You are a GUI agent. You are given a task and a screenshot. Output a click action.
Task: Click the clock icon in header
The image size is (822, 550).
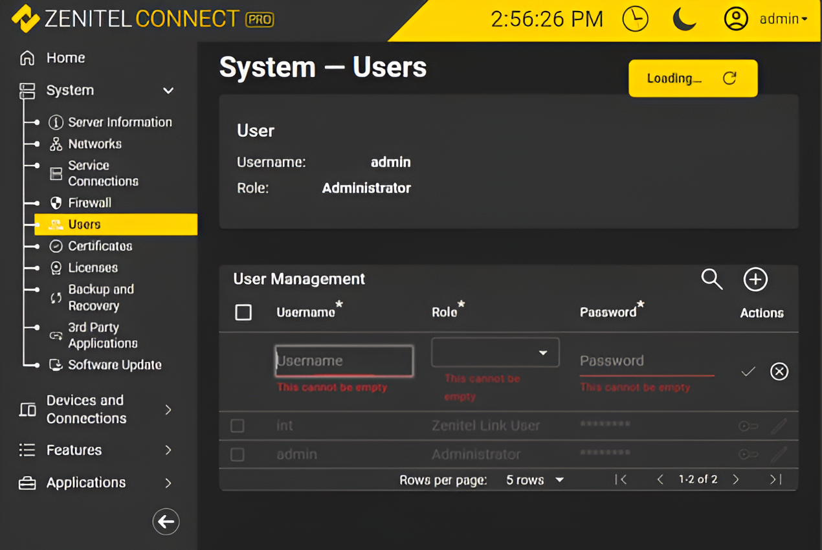click(x=635, y=19)
